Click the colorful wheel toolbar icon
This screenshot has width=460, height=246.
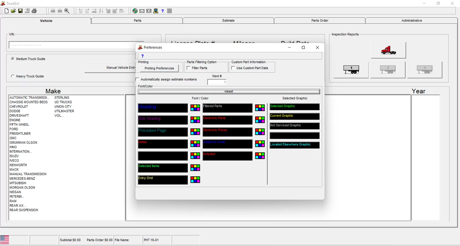click(x=135, y=11)
